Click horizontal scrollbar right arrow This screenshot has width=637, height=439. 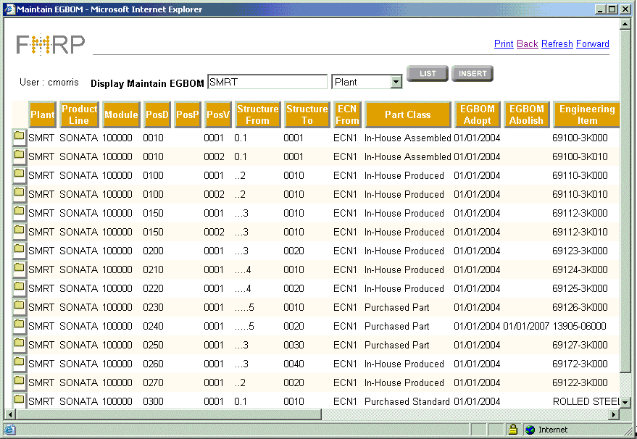click(614, 414)
